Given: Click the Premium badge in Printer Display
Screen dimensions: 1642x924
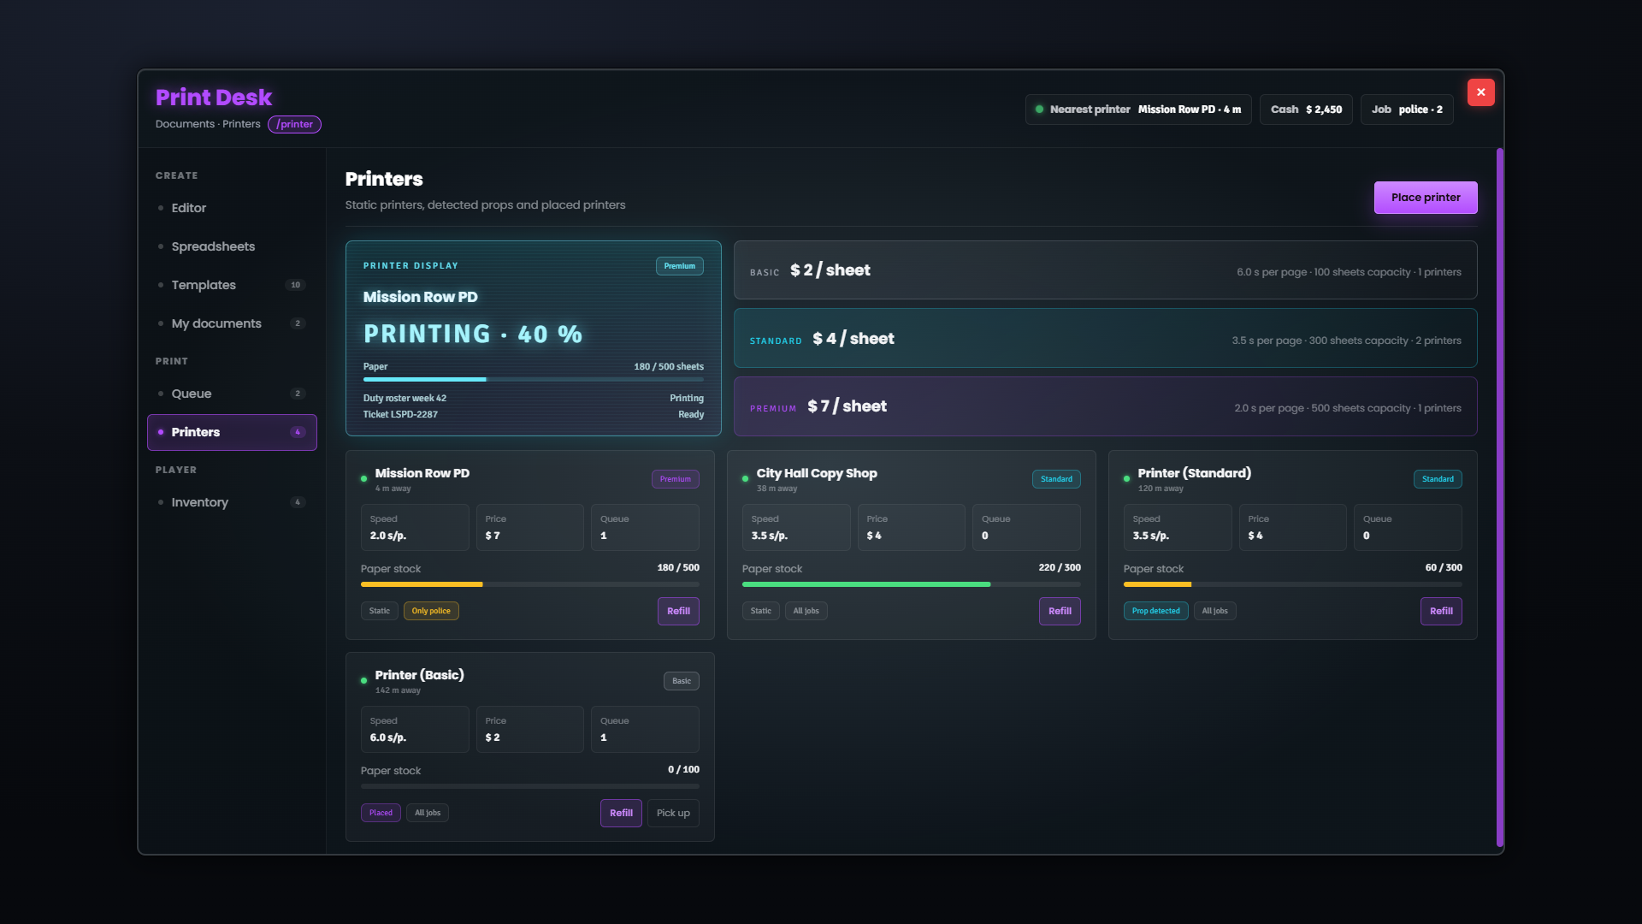Looking at the screenshot, I should 679,266.
